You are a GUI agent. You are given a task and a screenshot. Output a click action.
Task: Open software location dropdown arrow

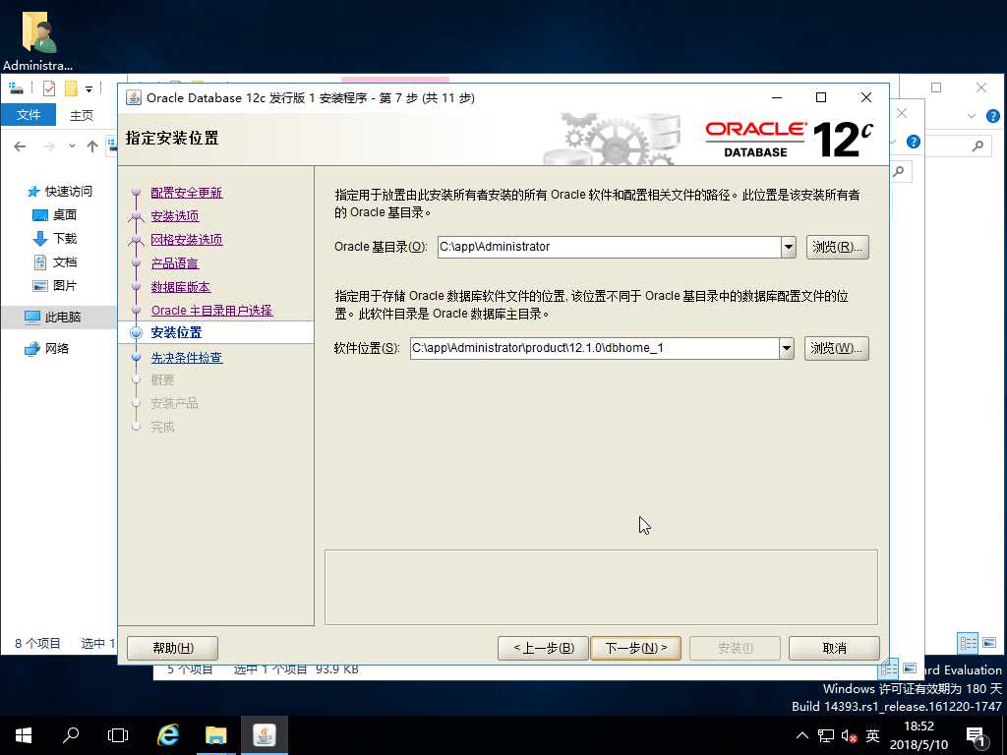tap(786, 349)
